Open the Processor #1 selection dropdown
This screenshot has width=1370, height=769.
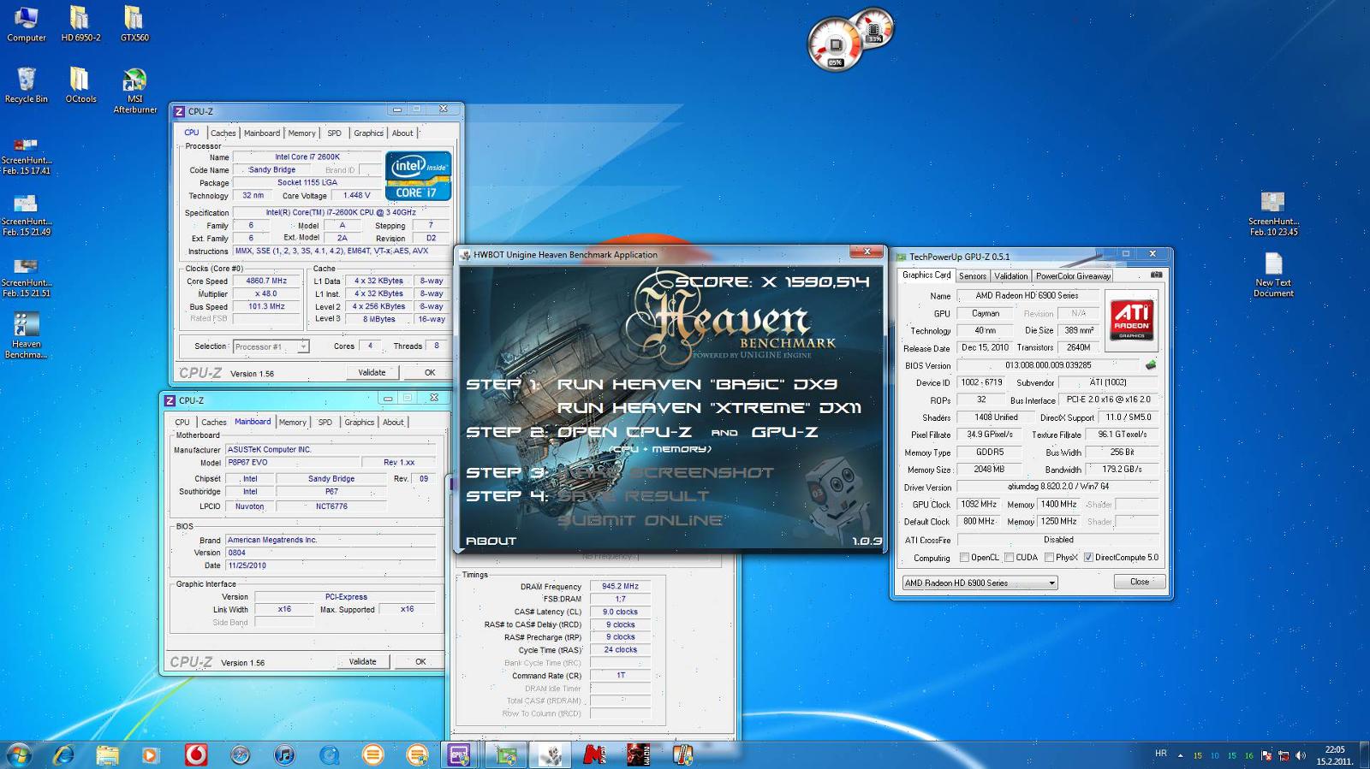coord(271,346)
